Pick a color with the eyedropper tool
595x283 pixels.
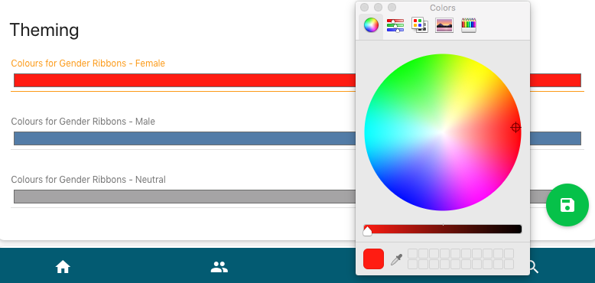click(396, 260)
